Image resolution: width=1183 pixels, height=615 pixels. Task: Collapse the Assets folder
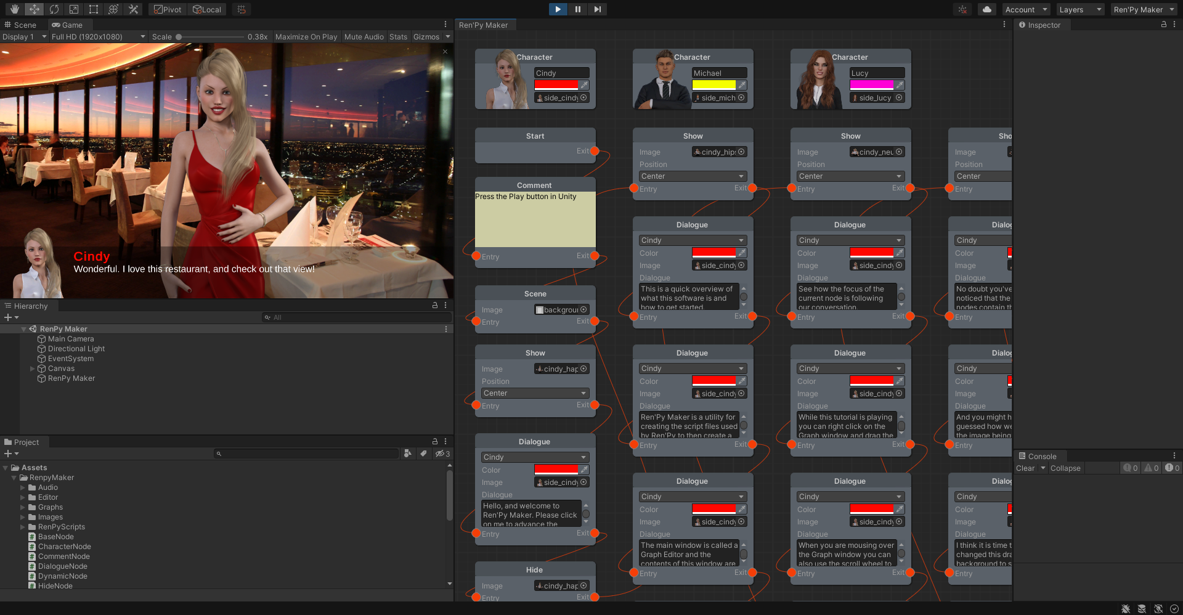(x=6, y=468)
